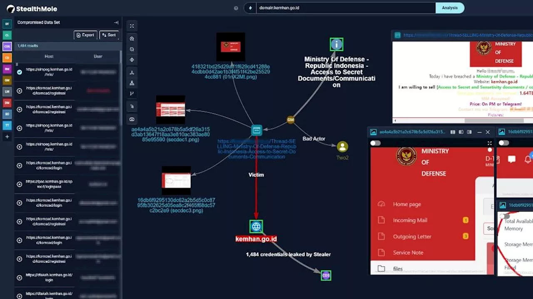The height and width of the screenshot is (299, 533).
Task: Click the kemhan.go.id website link in post
Action: [x=504, y=82]
